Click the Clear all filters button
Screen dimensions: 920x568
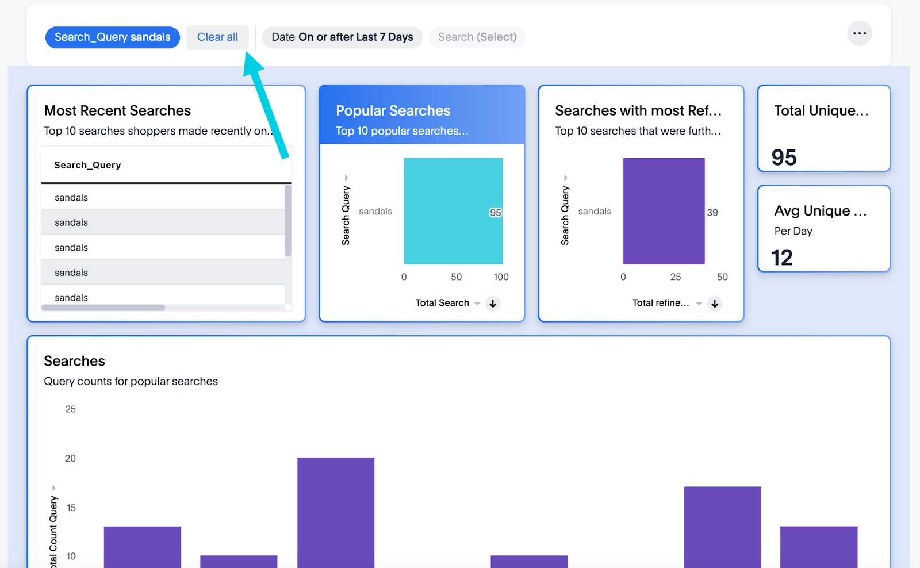(217, 37)
